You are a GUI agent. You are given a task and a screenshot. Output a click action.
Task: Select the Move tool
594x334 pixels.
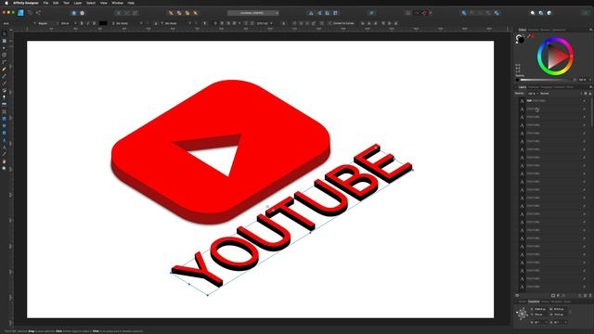(4, 33)
